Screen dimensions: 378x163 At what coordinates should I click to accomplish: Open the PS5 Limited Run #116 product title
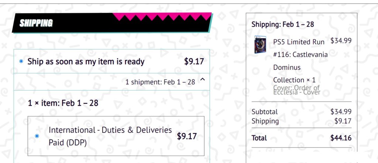coord(300,61)
